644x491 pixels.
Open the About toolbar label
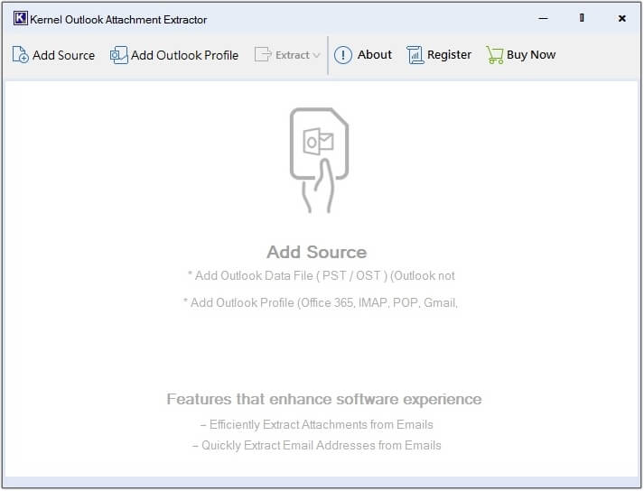(375, 54)
